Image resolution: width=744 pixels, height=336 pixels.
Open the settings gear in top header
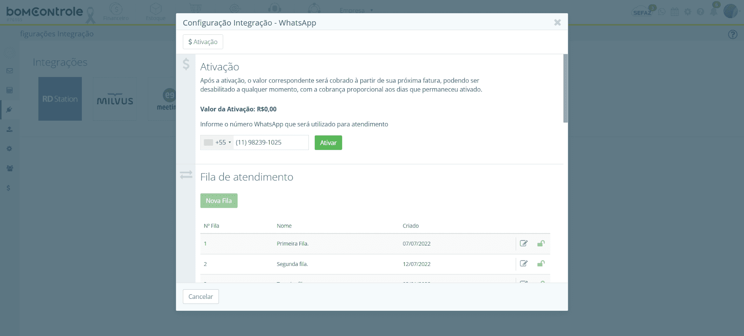[688, 12]
